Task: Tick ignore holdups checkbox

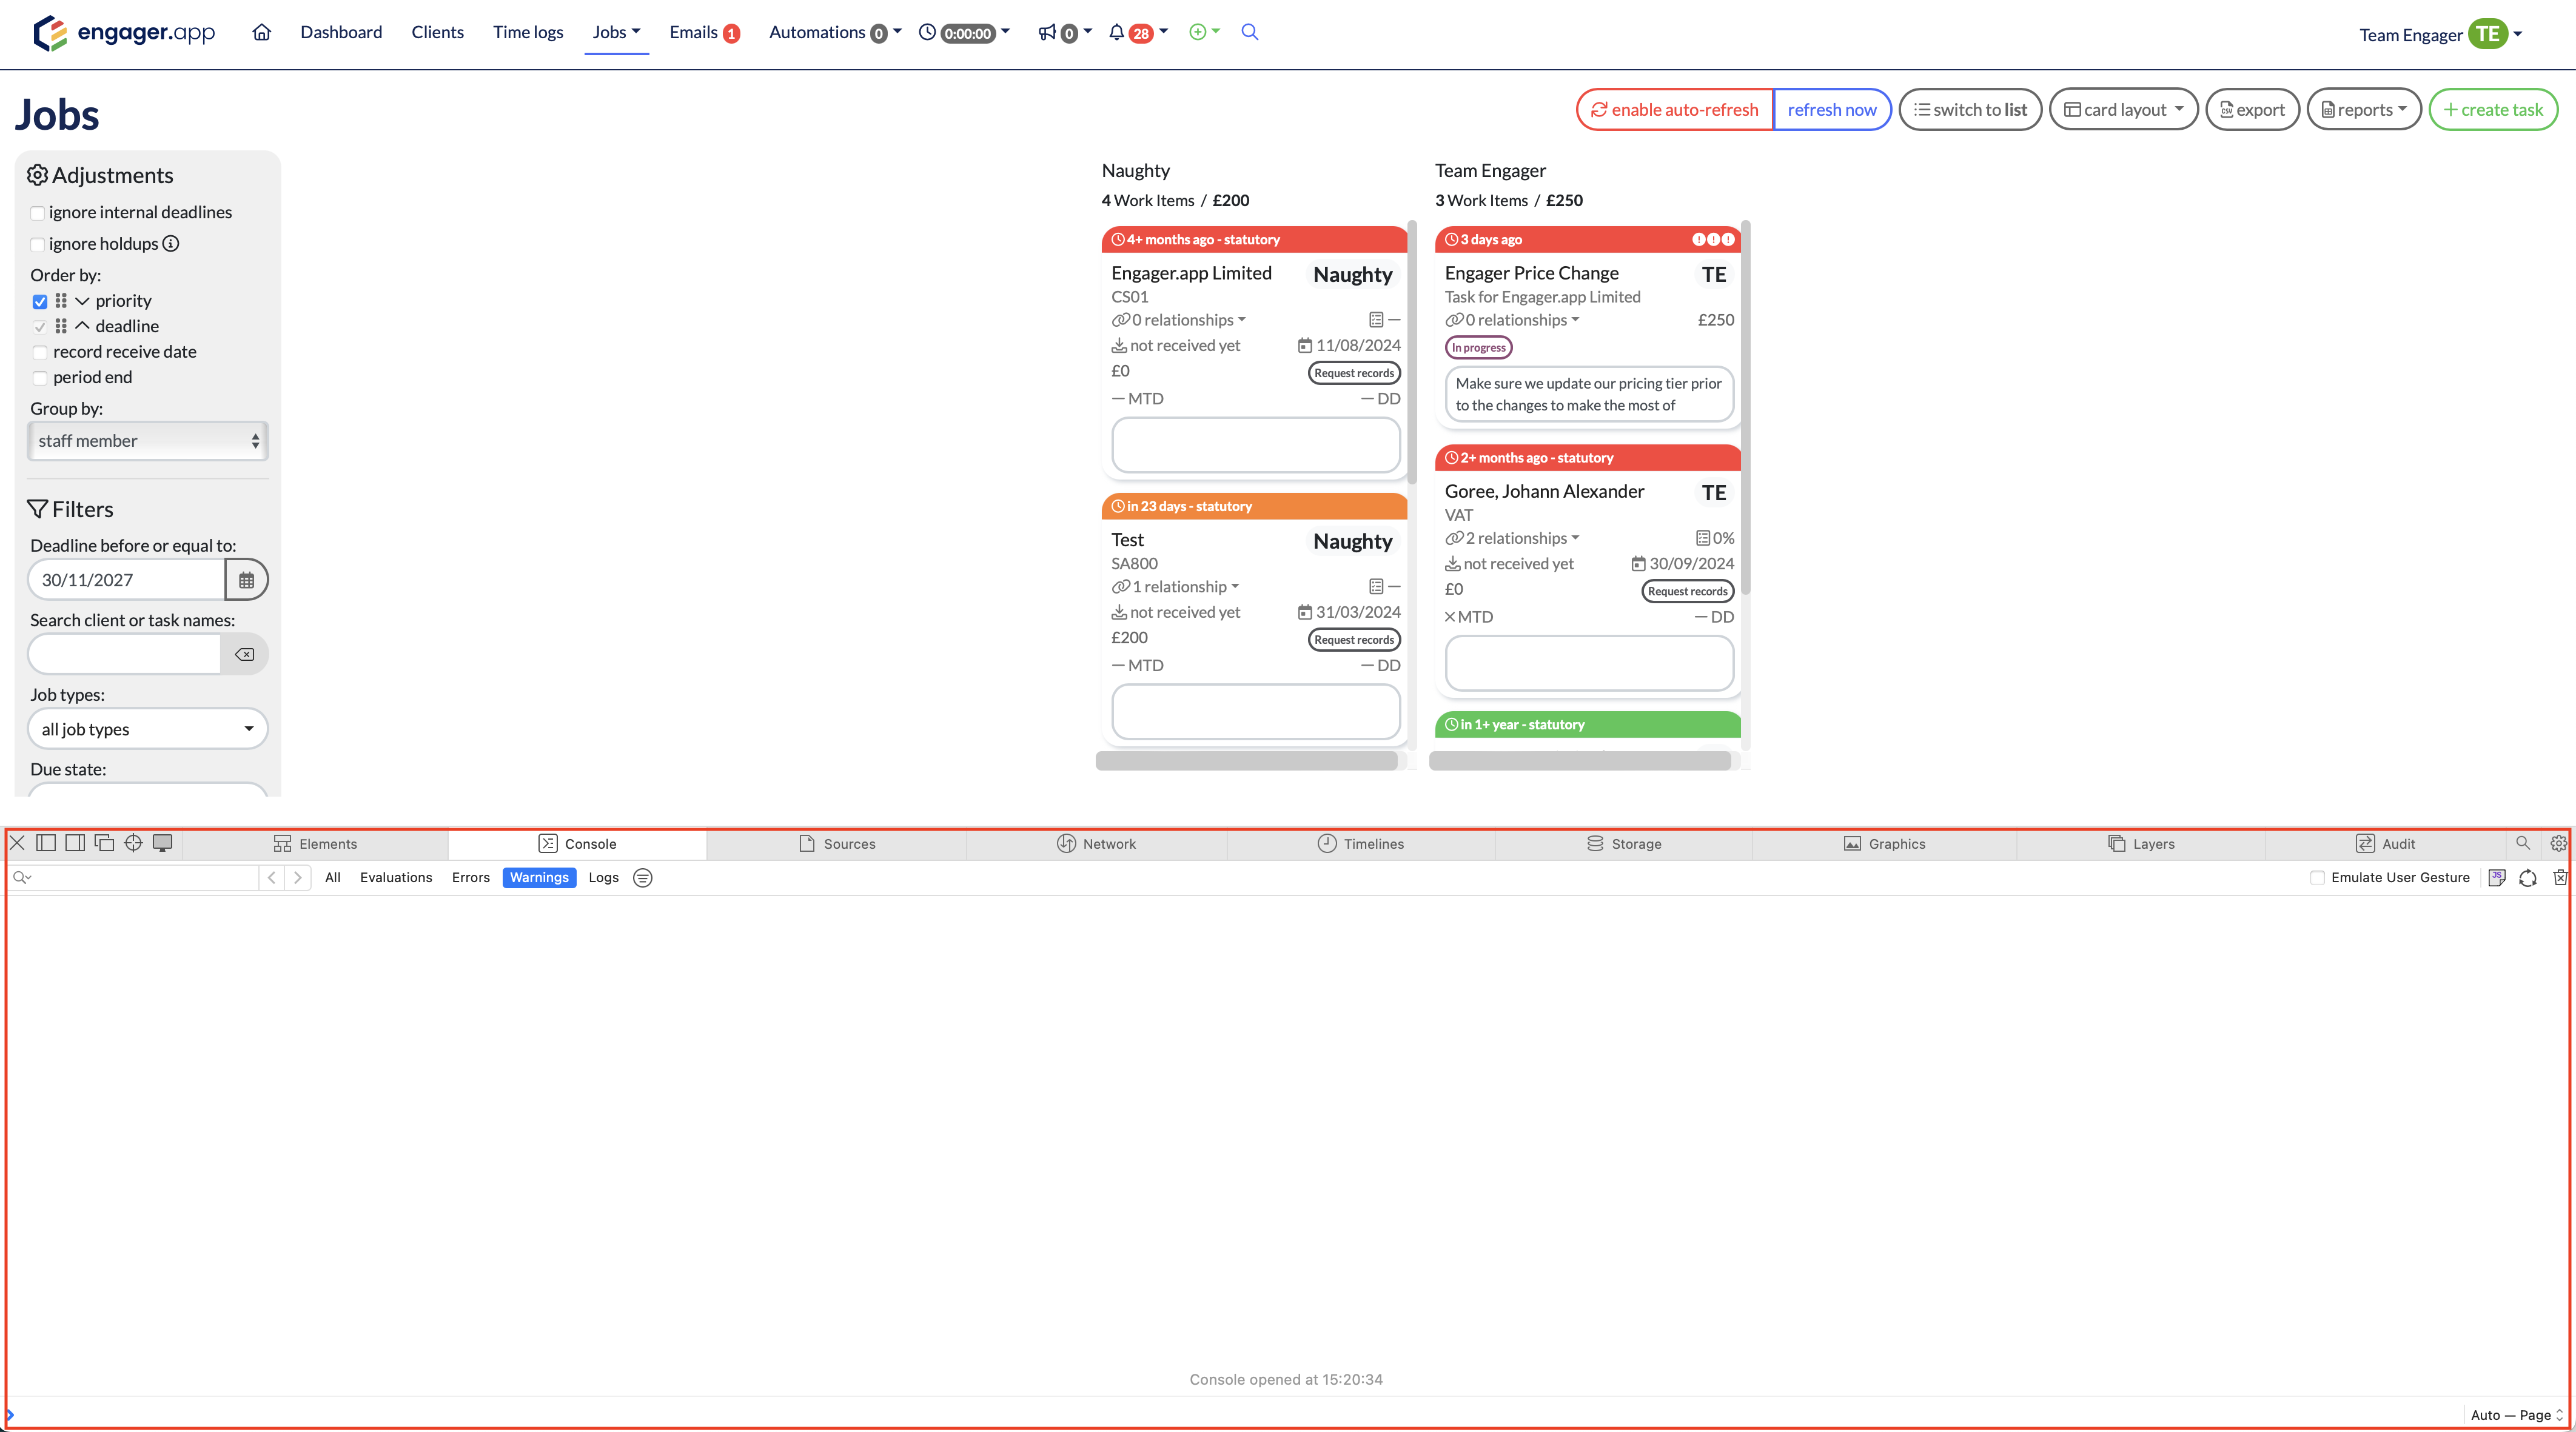Action: (38, 244)
